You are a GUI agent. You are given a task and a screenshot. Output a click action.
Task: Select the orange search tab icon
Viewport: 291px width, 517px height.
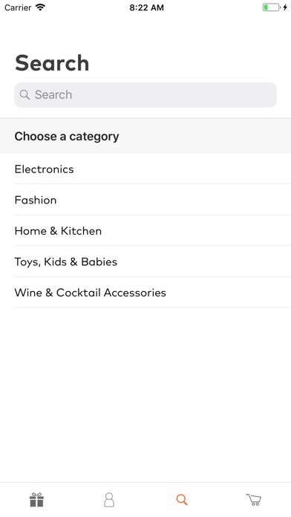point(182,499)
